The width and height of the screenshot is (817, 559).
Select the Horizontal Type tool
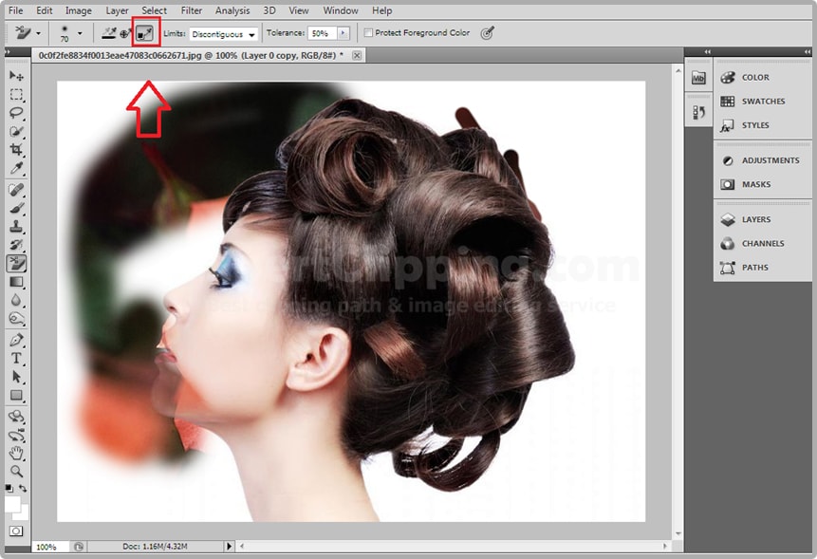16,358
